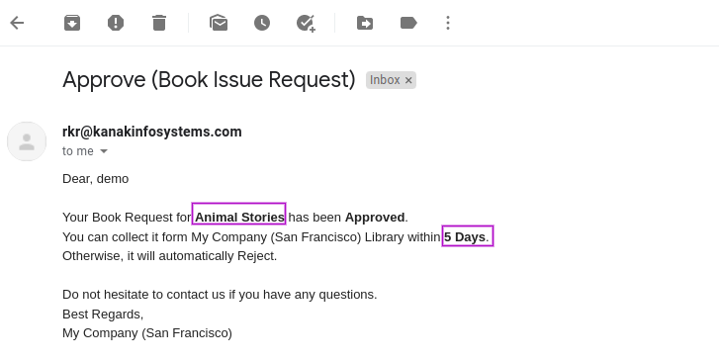This screenshot has height=361, width=719.
Task: Archive this email
Action: tap(72, 23)
